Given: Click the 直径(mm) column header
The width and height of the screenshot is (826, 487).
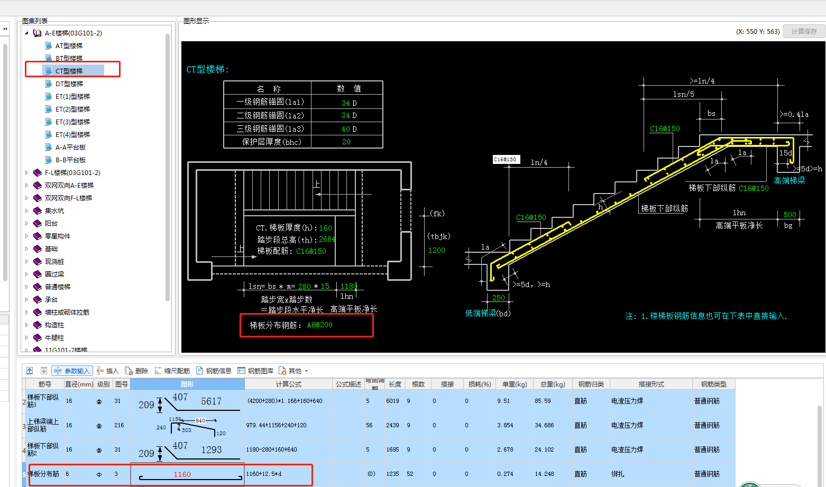Looking at the screenshot, I should tap(79, 384).
